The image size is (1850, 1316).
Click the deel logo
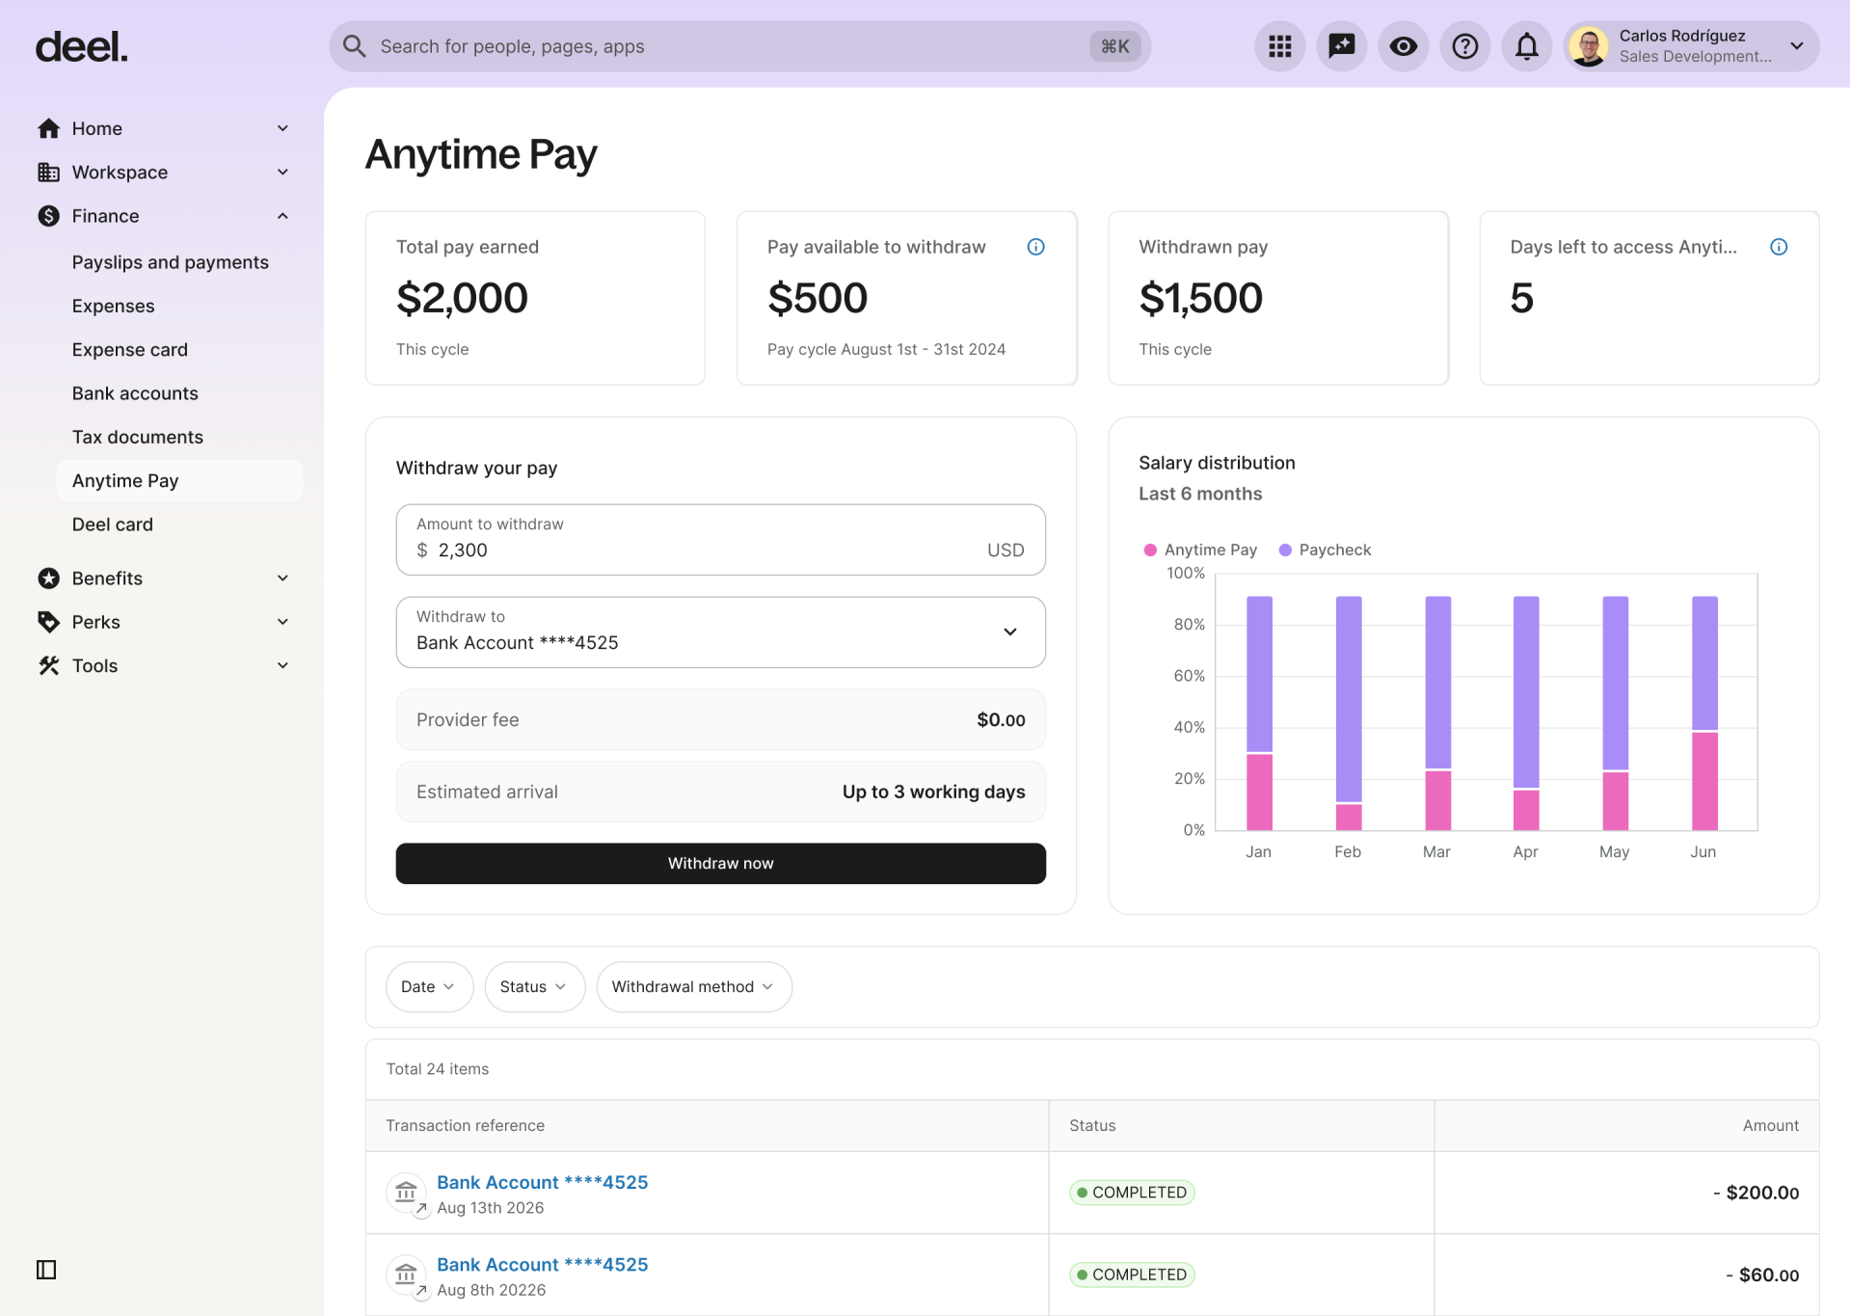tap(81, 46)
